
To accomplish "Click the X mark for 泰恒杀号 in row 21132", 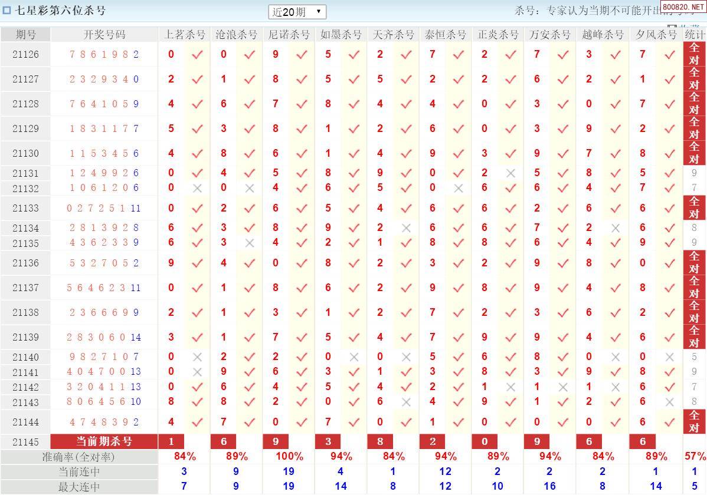I will pyautogui.click(x=459, y=188).
